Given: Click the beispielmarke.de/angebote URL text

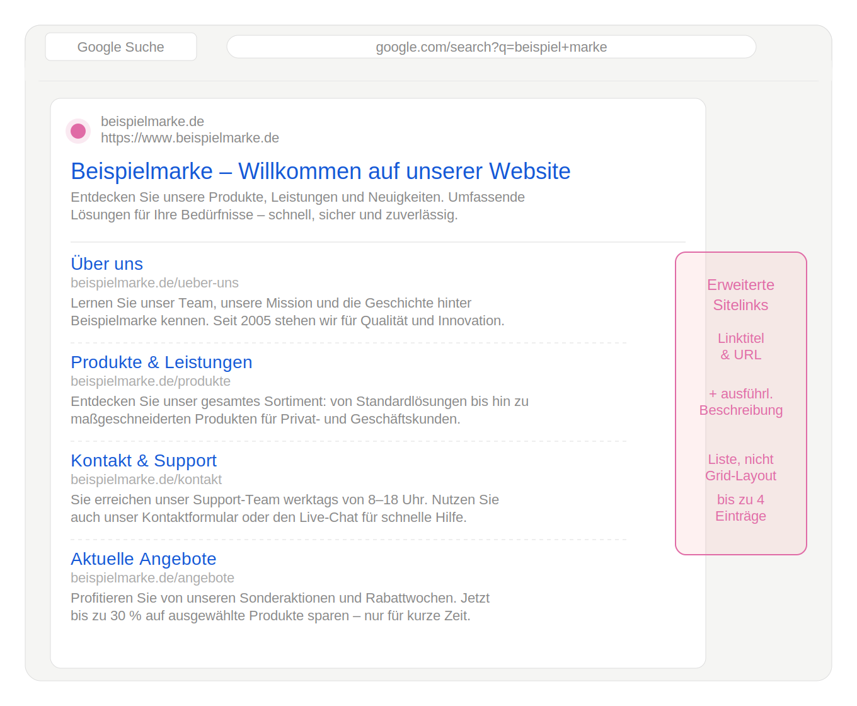Looking at the screenshot, I should point(152,577).
